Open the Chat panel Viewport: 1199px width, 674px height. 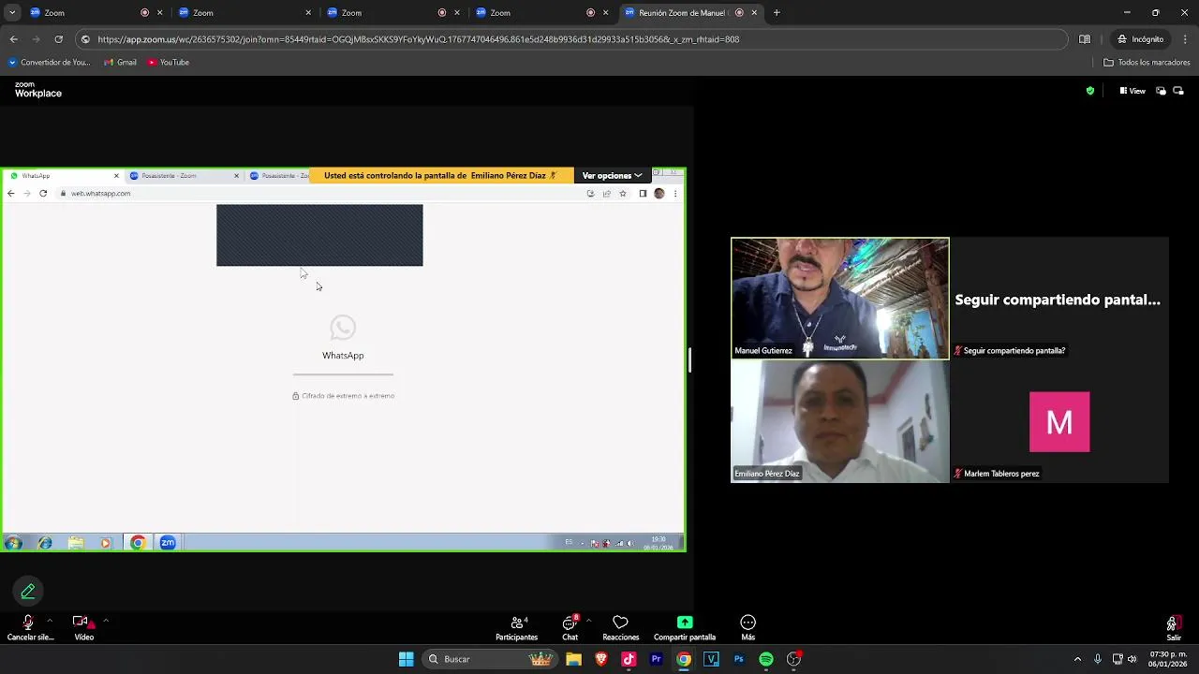[x=570, y=628]
